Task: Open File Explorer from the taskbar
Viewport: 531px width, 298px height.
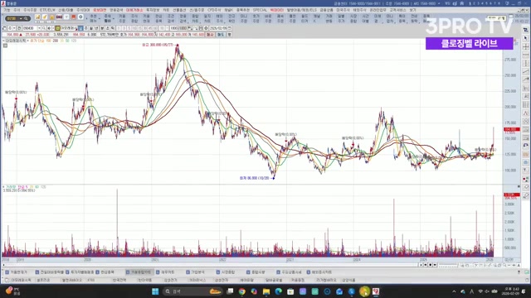Action: [x=266, y=291]
